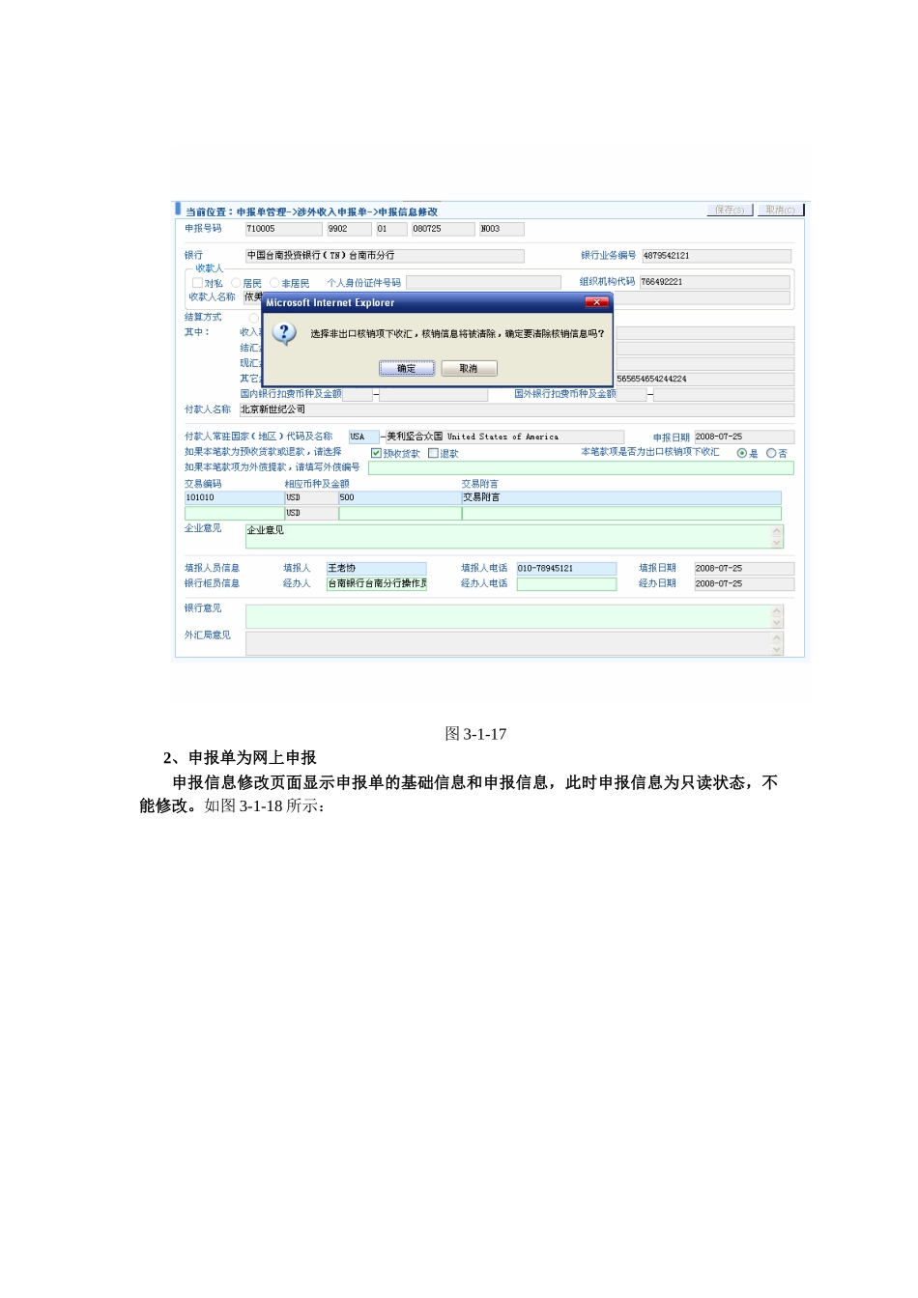Click the bank name field 中国台南投资银行
This screenshot has height=1298, width=918.
point(385,256)
